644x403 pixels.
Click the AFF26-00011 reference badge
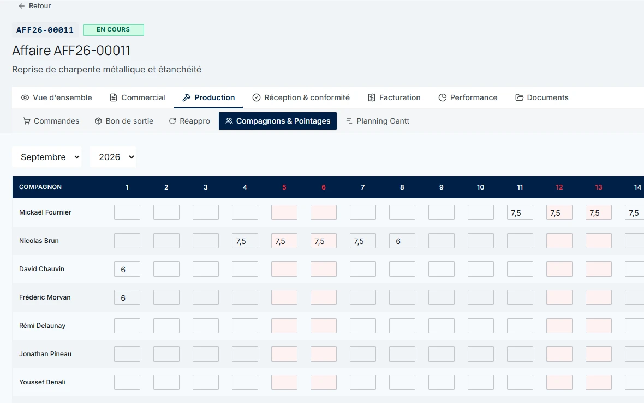pos(45,30)
